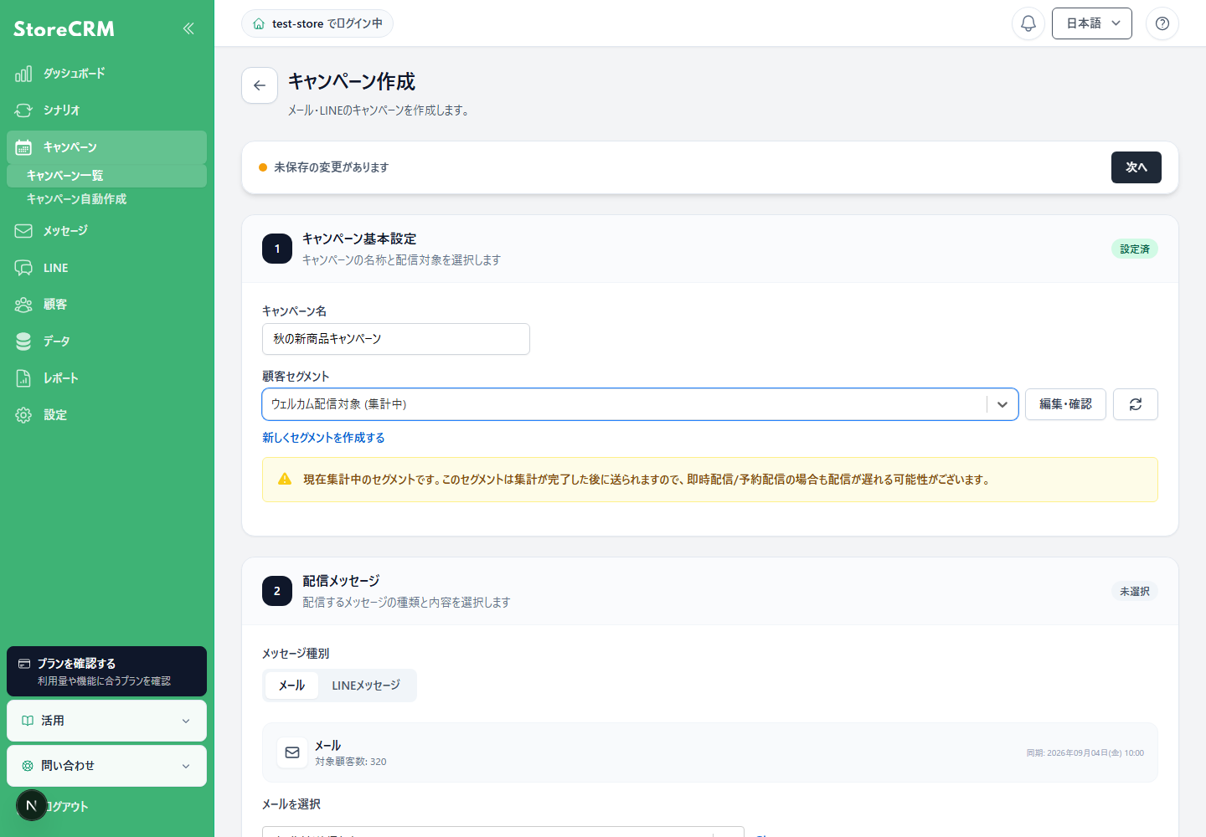Switch message type to メール

point(291,686)
